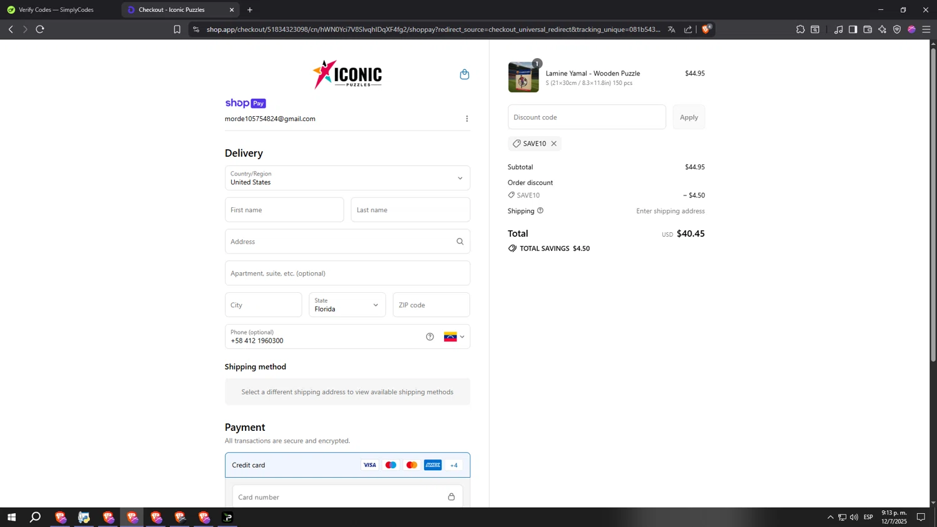The width and height of the screenshot is (937, 527).
Task: Open Brave Leo AI sparkle icon
Action: coord(882,29)
